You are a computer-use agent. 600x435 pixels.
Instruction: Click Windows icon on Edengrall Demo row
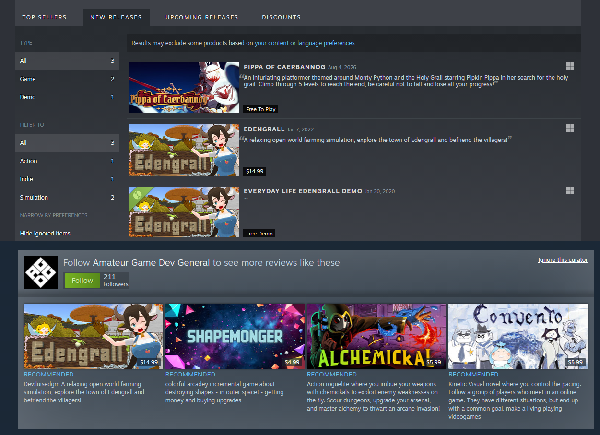coord(570,190)
